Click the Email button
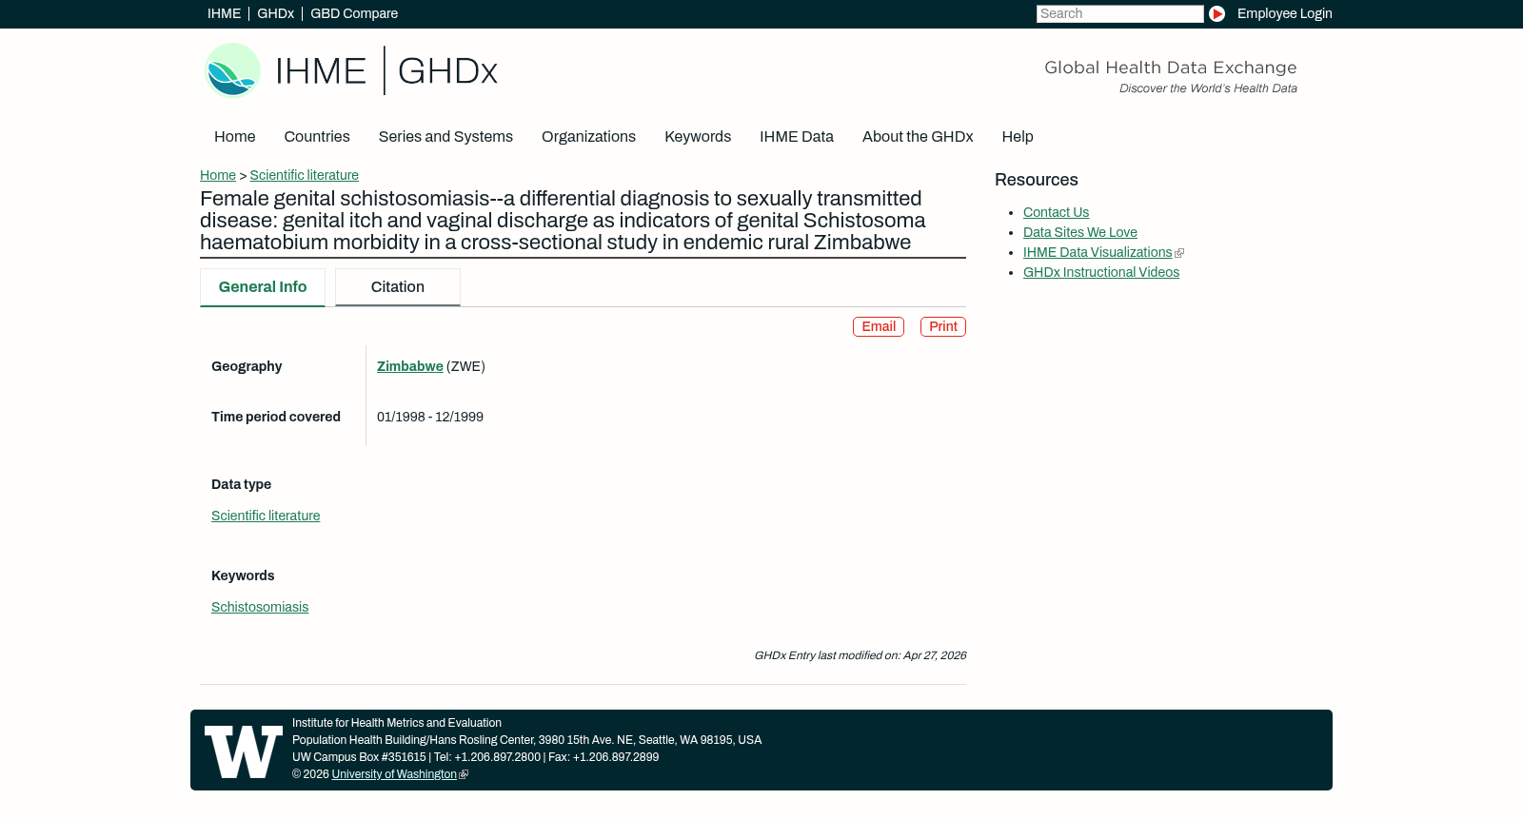 tap(879, 326)
